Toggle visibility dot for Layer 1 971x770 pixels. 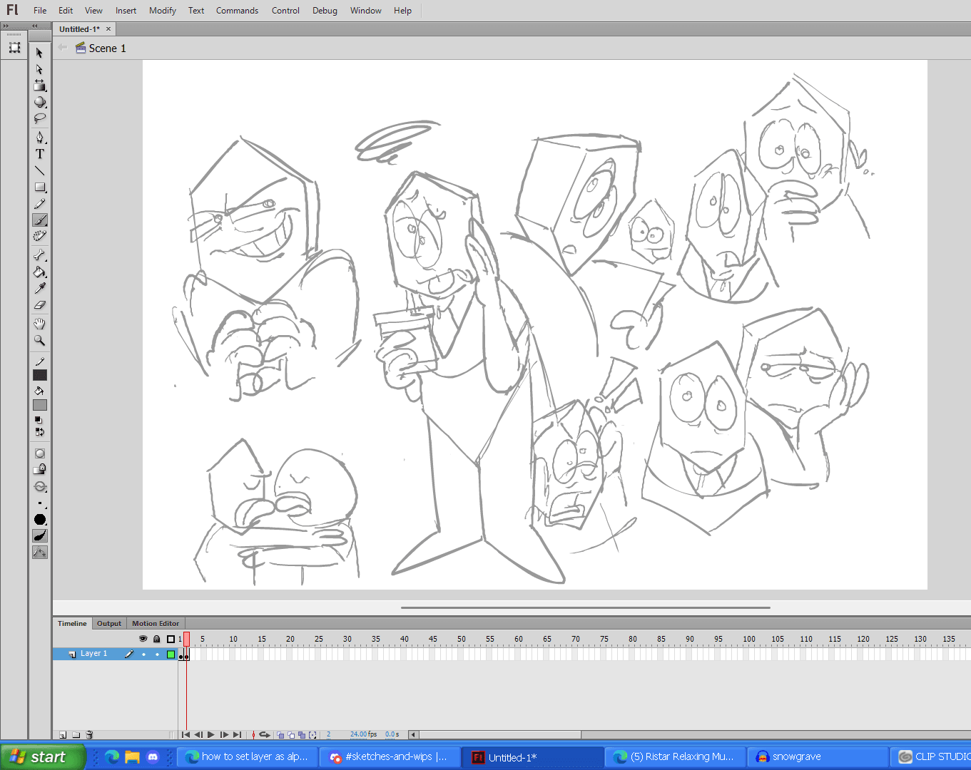click(x=143, y=654)
